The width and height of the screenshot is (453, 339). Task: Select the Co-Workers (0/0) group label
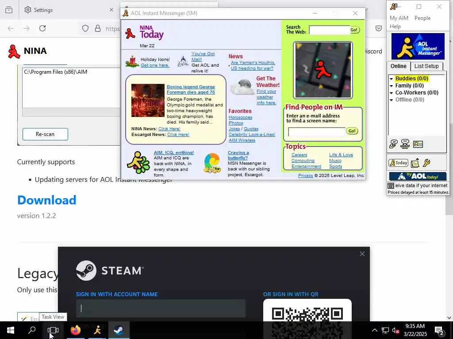click(417, 93)
